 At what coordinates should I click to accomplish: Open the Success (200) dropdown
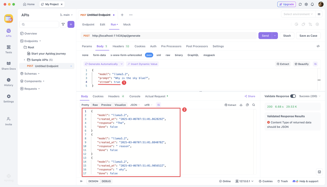(x=310, y=96)
